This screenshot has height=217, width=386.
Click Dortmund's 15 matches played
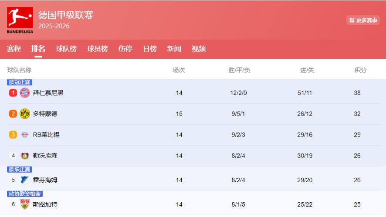point(179,114)
